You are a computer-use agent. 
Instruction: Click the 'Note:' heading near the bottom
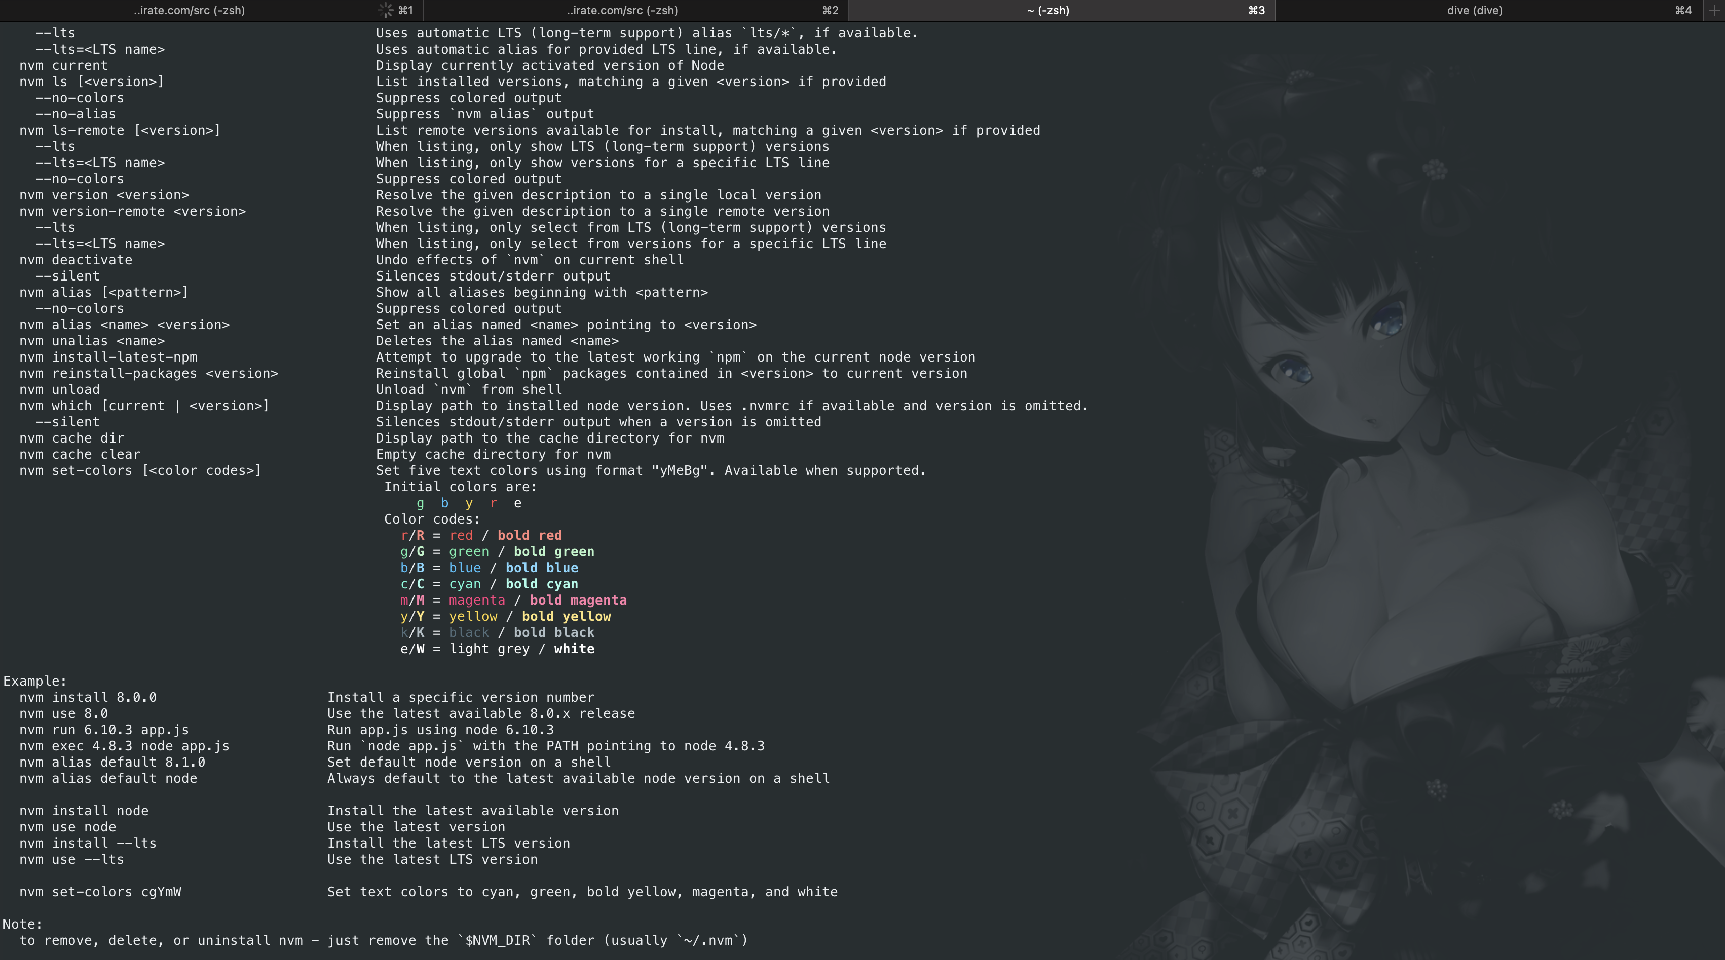[22, 924]
